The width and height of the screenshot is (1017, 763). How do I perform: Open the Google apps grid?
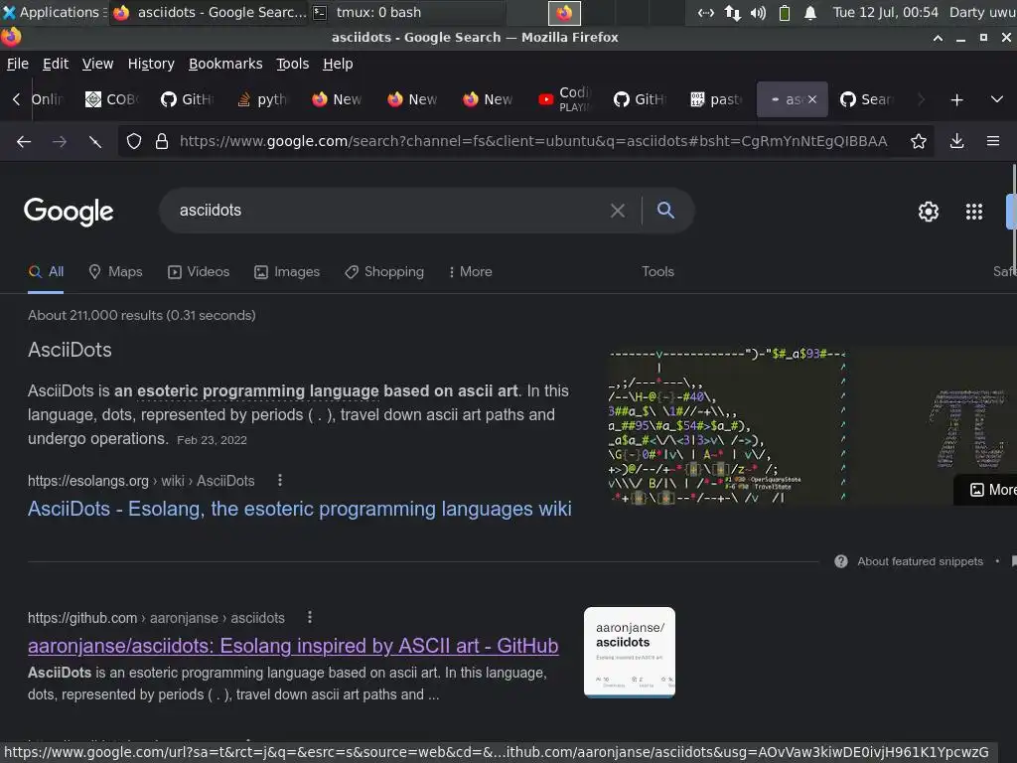click(x=974, y=212)
